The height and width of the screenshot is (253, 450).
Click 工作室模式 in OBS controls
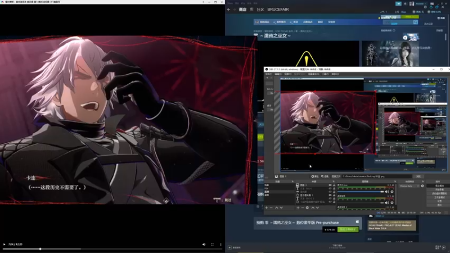point(439,197)
